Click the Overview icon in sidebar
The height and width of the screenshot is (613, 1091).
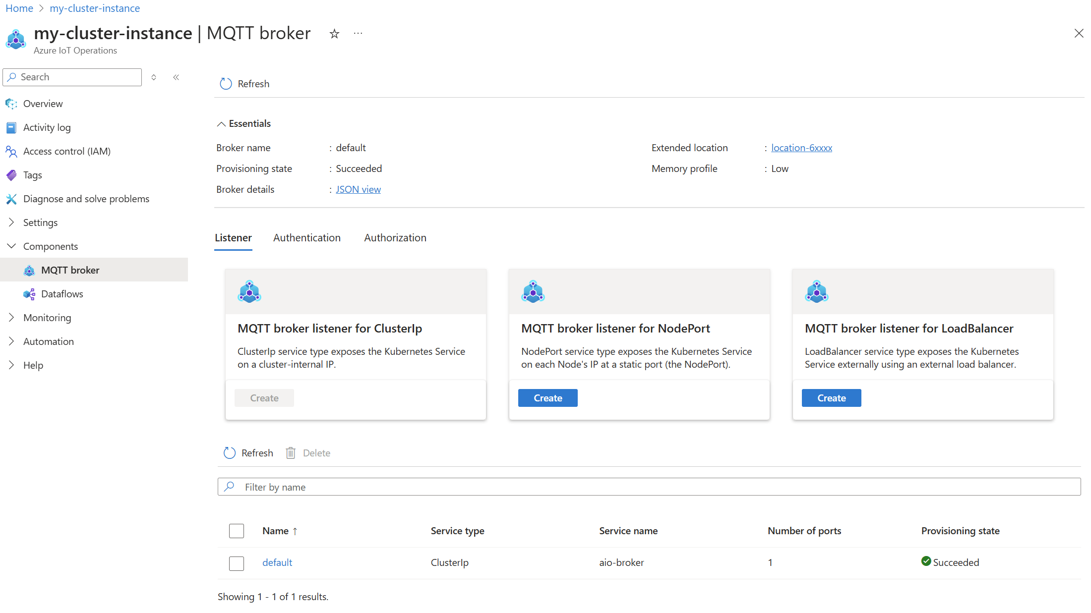[x=12, y=103]
